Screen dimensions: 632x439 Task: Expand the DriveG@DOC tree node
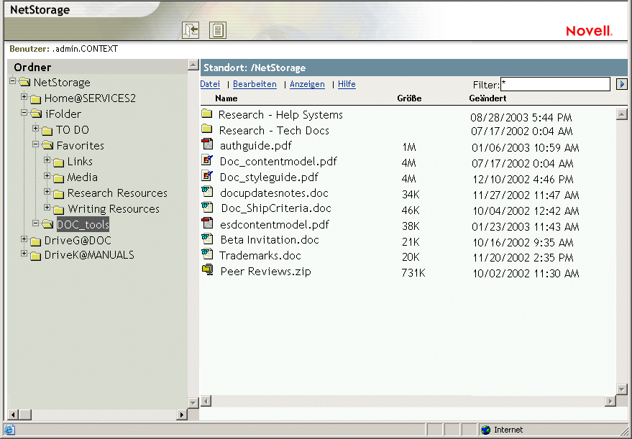pos(24,239)
